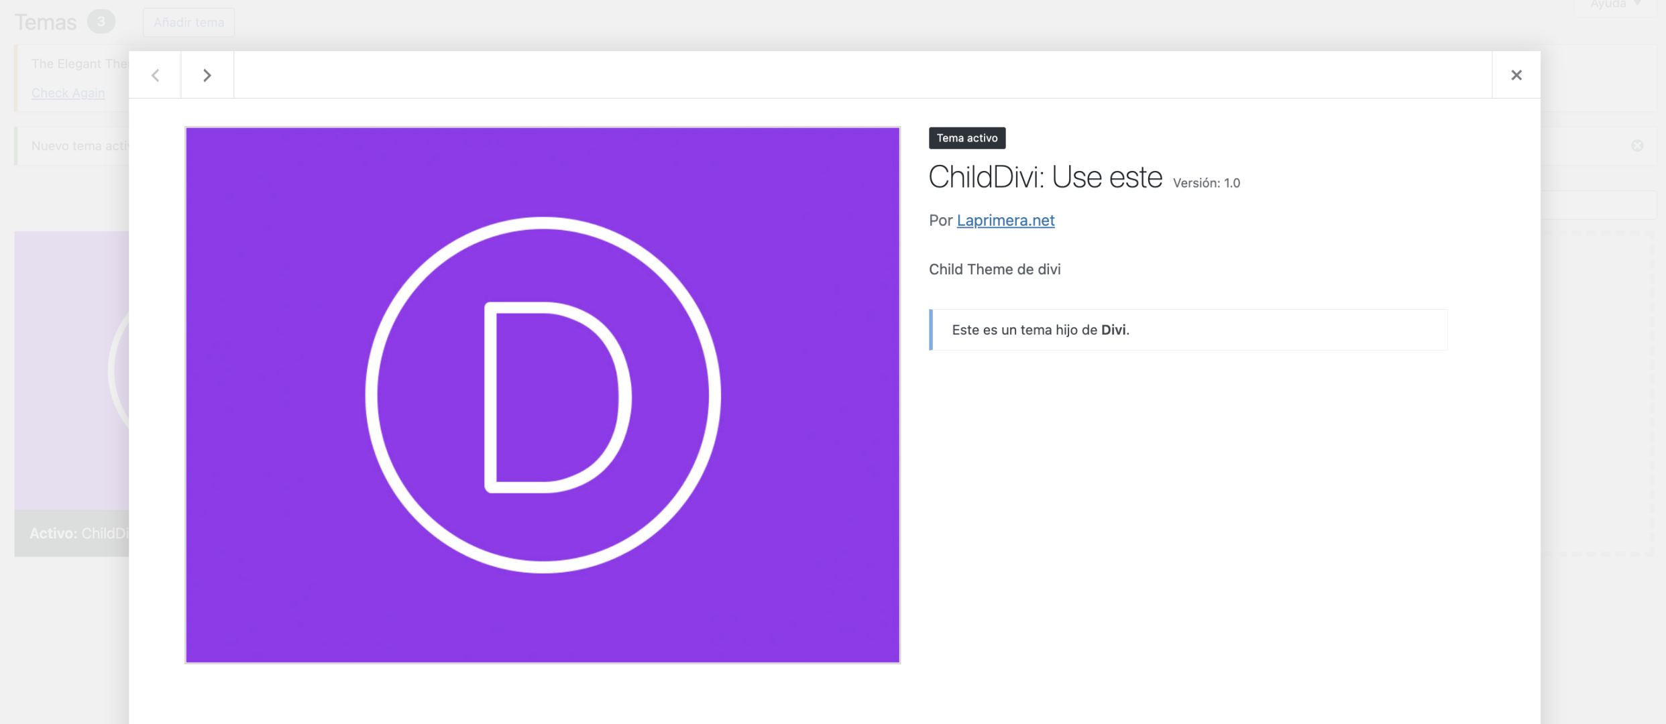
Task: Show the next theme with right chevron
Action: pos(207,75)
